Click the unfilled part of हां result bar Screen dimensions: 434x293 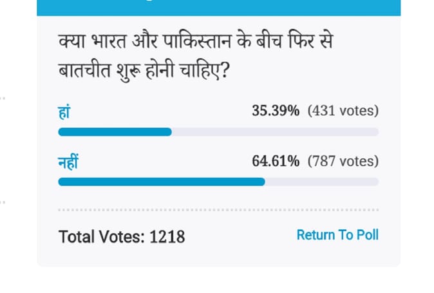[275, 132]
